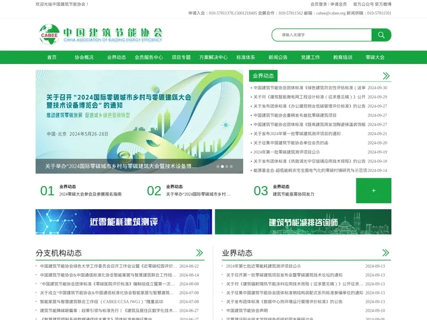The image size is (427, 320).
Task: Select the green 业界动态 tab header
Action: pyautogui.click(x=263, y=76)
